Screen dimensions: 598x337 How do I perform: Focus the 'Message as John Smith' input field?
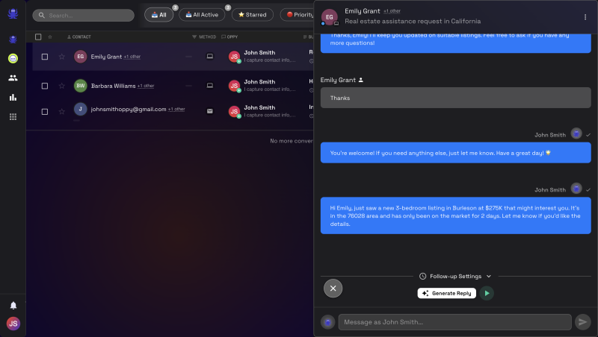coord(455,322)
